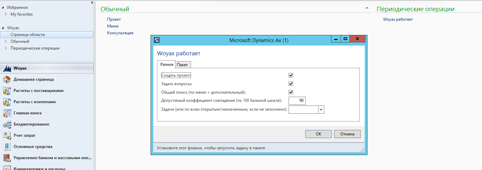This screenshot has width=482, height=170.
Task: Open the Задача dropdown arrow
Action: click(x=321, y=110)
